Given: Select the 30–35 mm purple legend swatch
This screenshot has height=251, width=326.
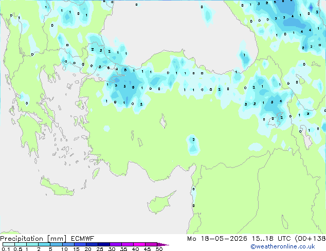Looking at the screenshot, I should [x=115, y=244].
